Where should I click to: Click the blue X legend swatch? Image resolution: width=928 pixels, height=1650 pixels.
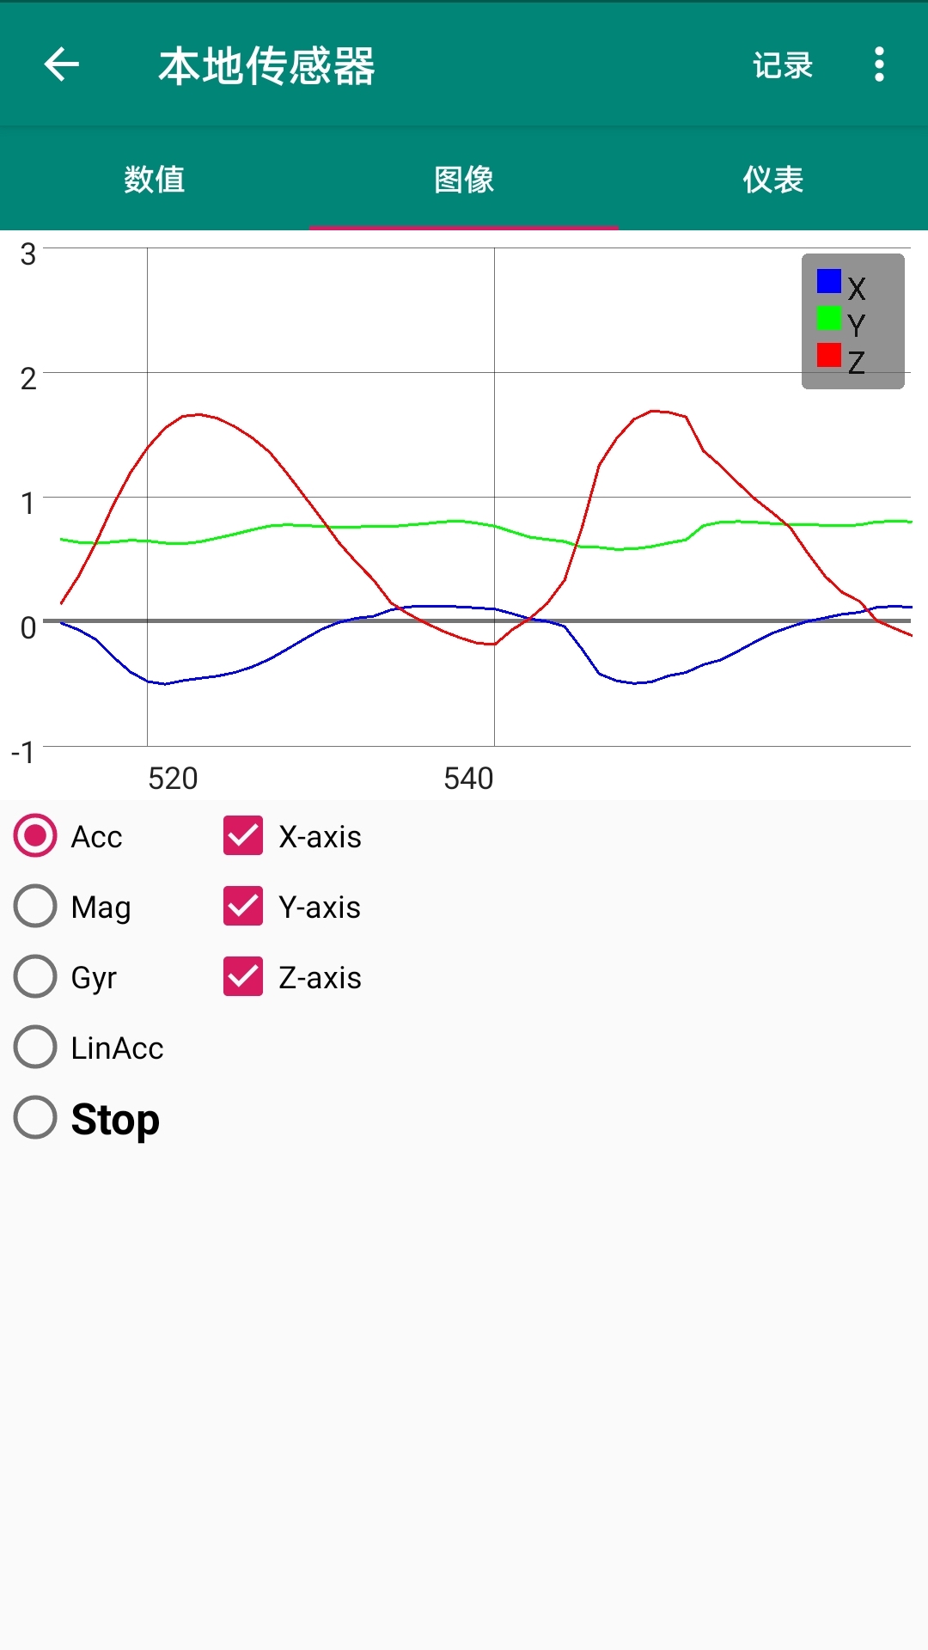[829, 281]
